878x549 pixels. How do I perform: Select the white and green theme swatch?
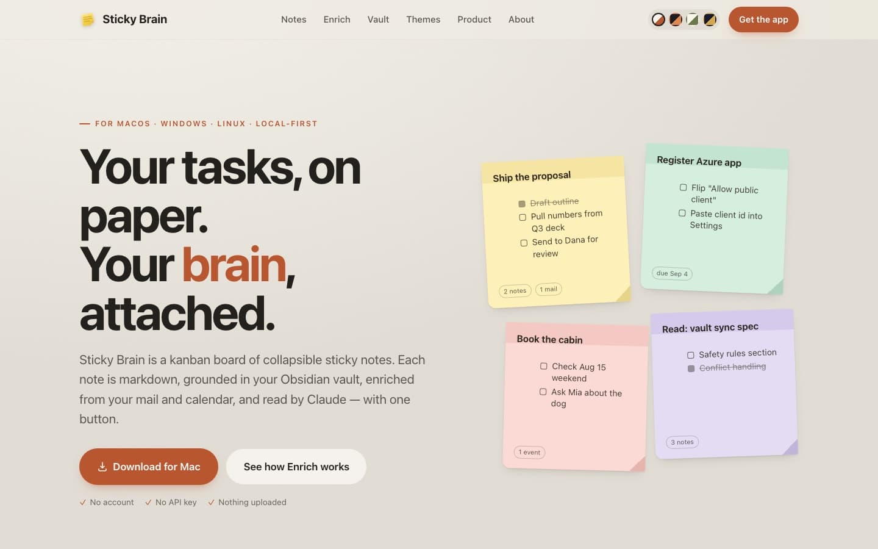click(x=693, y=20)
